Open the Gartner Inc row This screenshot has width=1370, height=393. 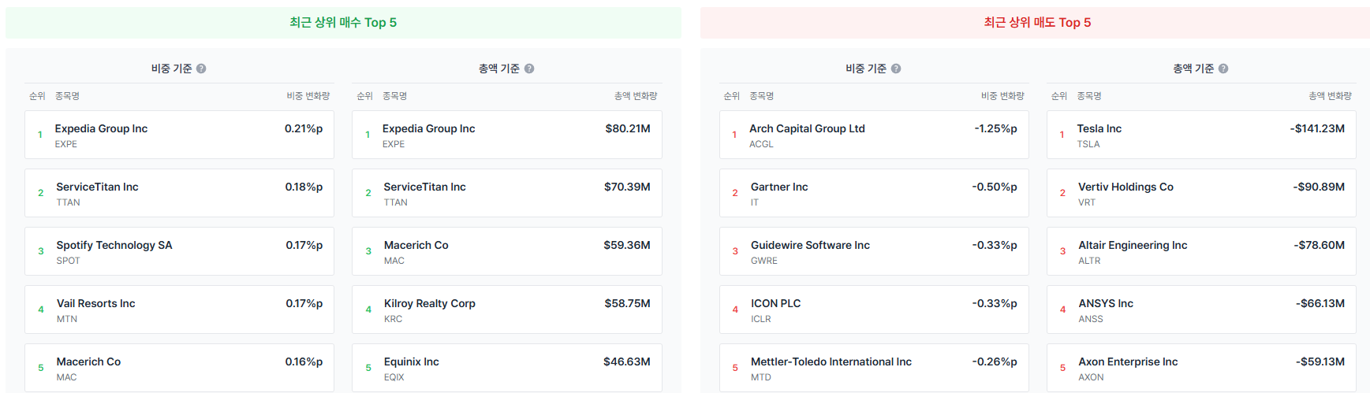click(874, 193)
